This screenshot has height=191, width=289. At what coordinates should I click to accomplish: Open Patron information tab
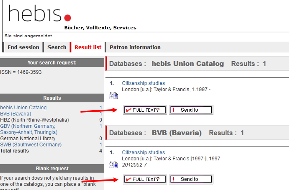pos(135,47)
